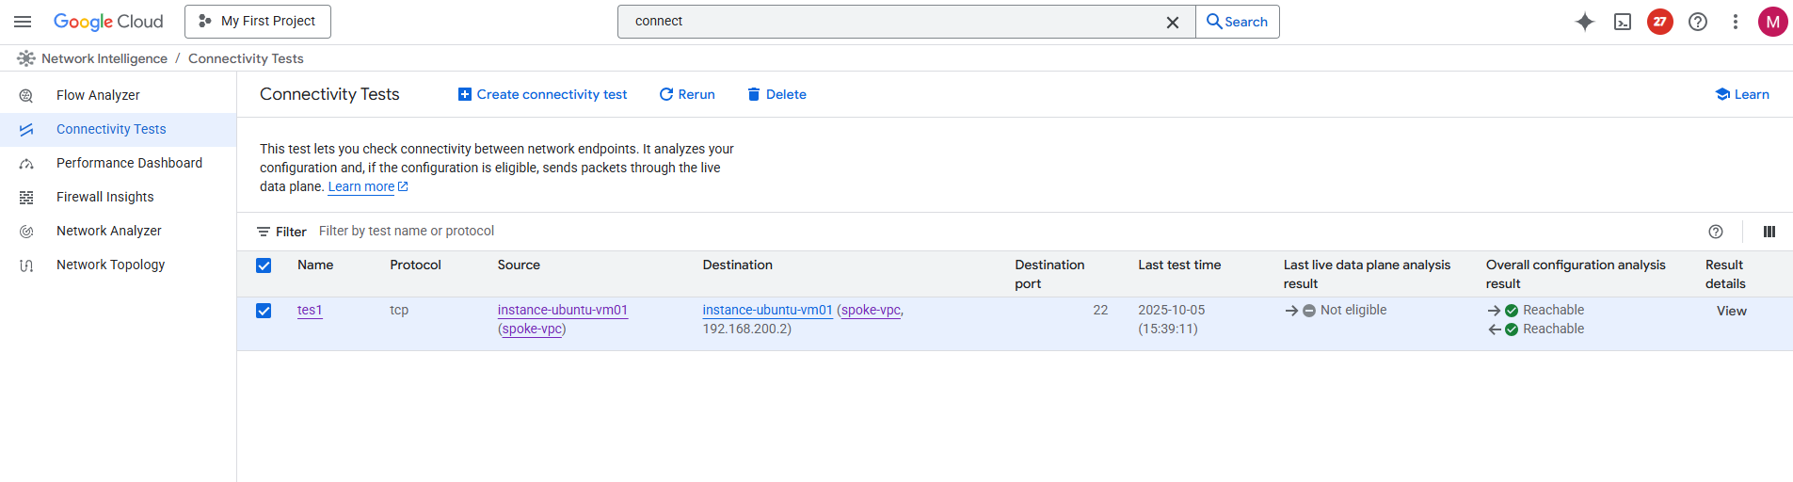
Task: Rerun the selected connectivity test
Action: 687,94
